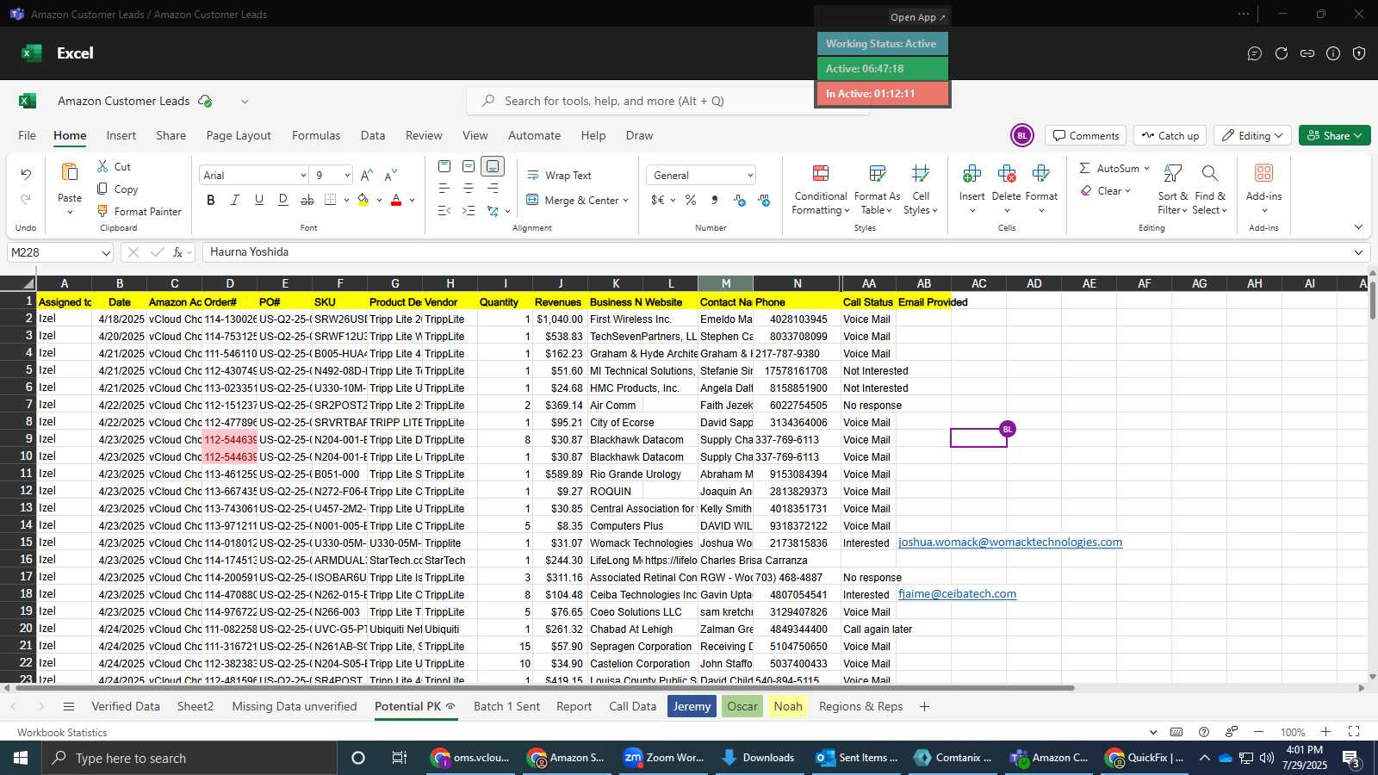Expand Clear options
Viewport: 1378px width, 775px height.
[x=1127, y=190]
